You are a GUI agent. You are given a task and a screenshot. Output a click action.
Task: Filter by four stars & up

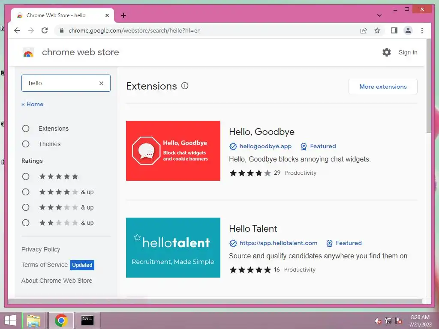(x=26, y=192)
